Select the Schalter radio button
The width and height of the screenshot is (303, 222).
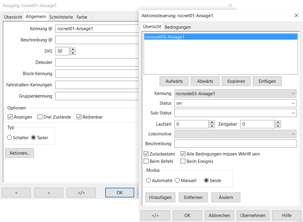click(9, 138)
